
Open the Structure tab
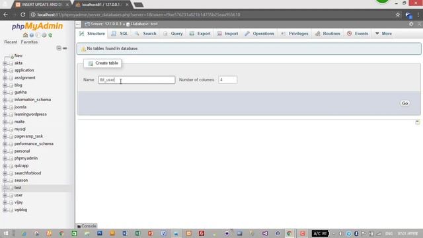(92, 34)
